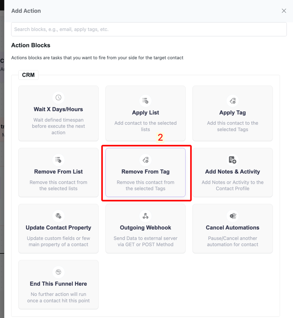Screen dimensions: 293x318
Task: Select the Remove From List description text
Action: click(x=58, y=185)
